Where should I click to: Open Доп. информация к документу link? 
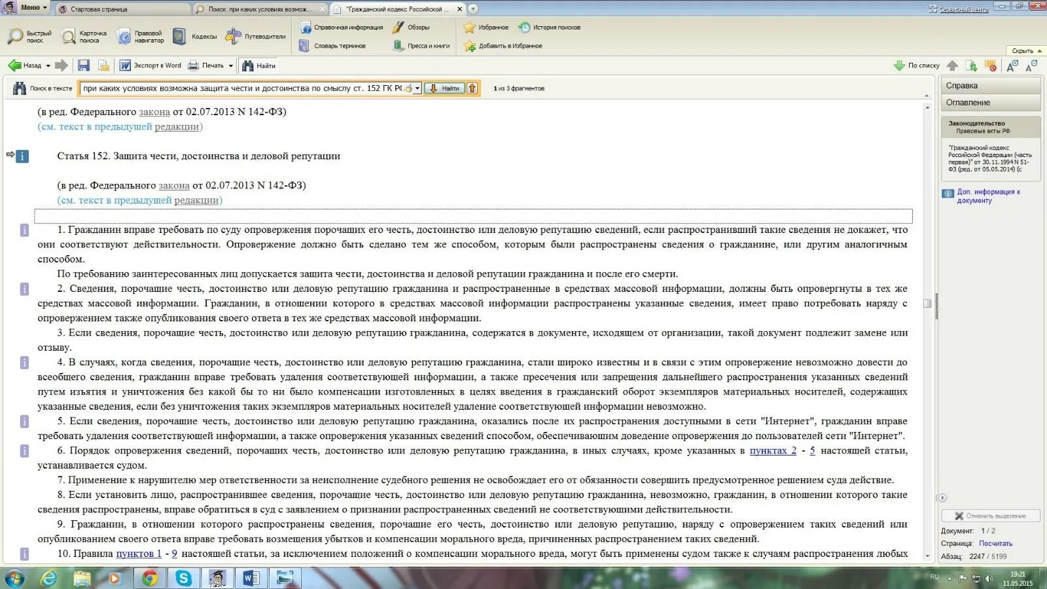pyautogui.click(x=988, y=196)
